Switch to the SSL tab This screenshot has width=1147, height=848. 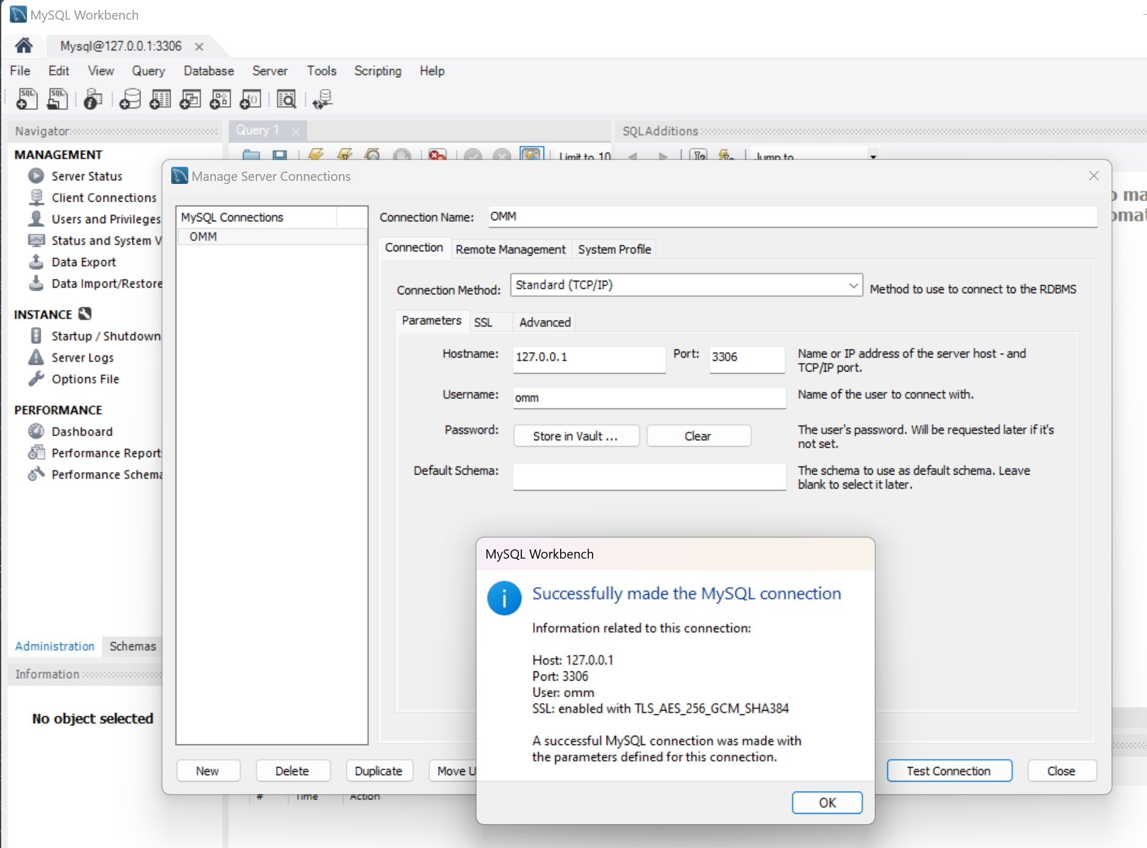coord(485,321)
